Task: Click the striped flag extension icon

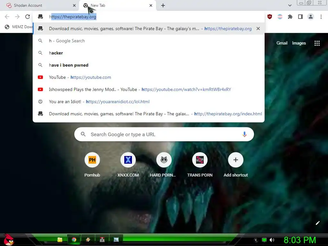Action: tap(280, 17)
